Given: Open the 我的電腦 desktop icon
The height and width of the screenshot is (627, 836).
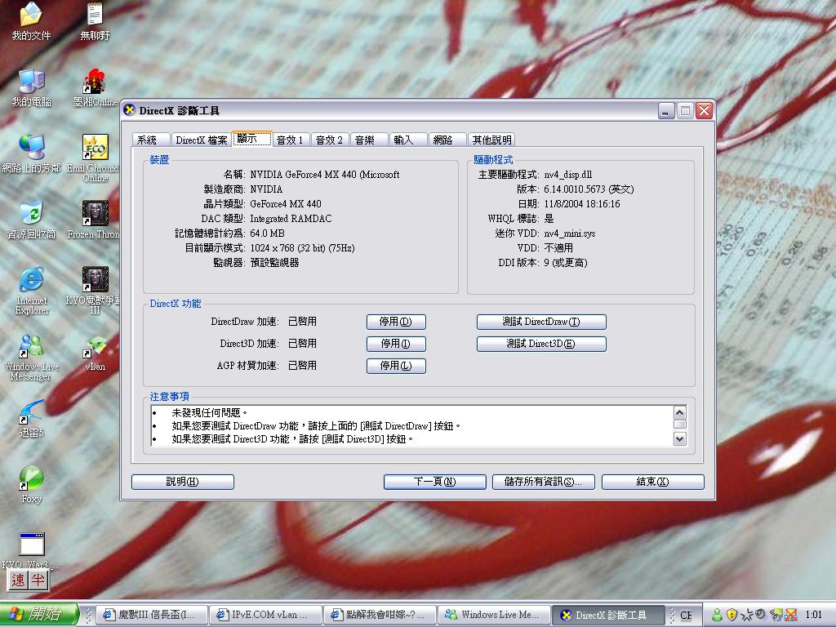Looking at the screenshot, I should click(x=31, y=82).
